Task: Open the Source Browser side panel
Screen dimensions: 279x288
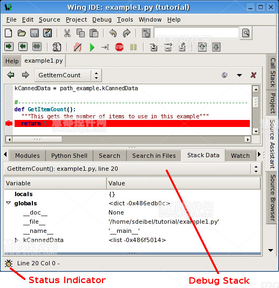Action: (273, 198)
